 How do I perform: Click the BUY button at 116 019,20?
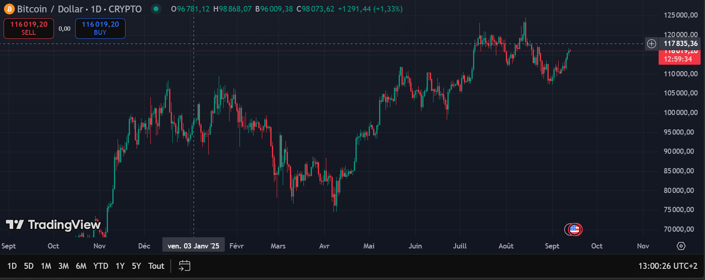click(100, 28)
